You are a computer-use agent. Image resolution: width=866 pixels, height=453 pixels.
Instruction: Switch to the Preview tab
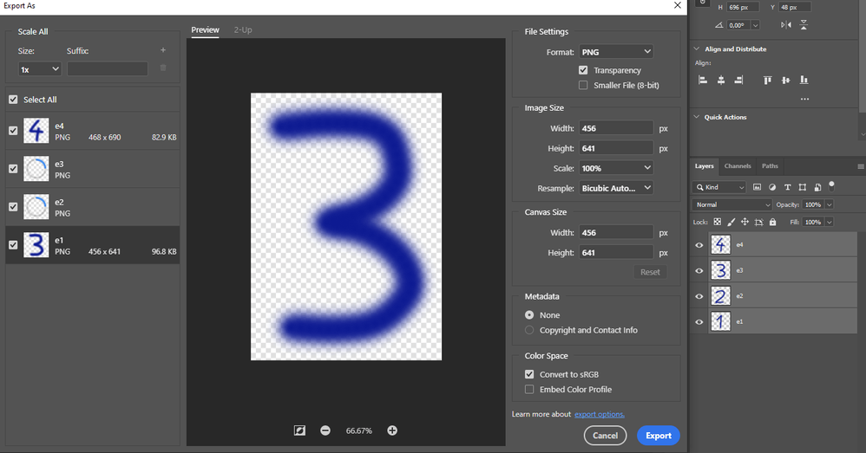pos(205,29)
